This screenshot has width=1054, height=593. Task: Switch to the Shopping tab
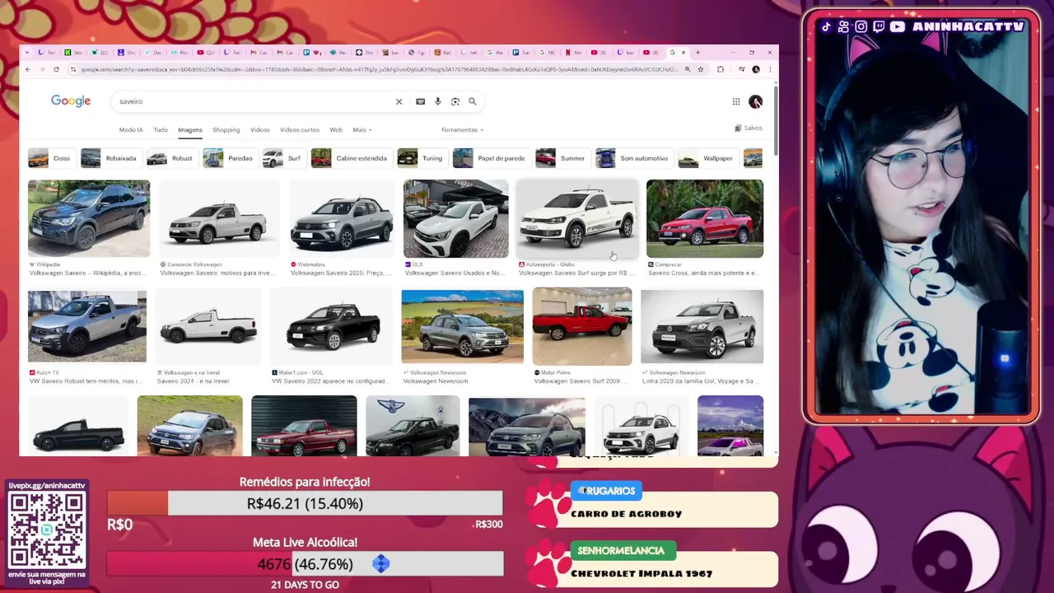(226, 130)
